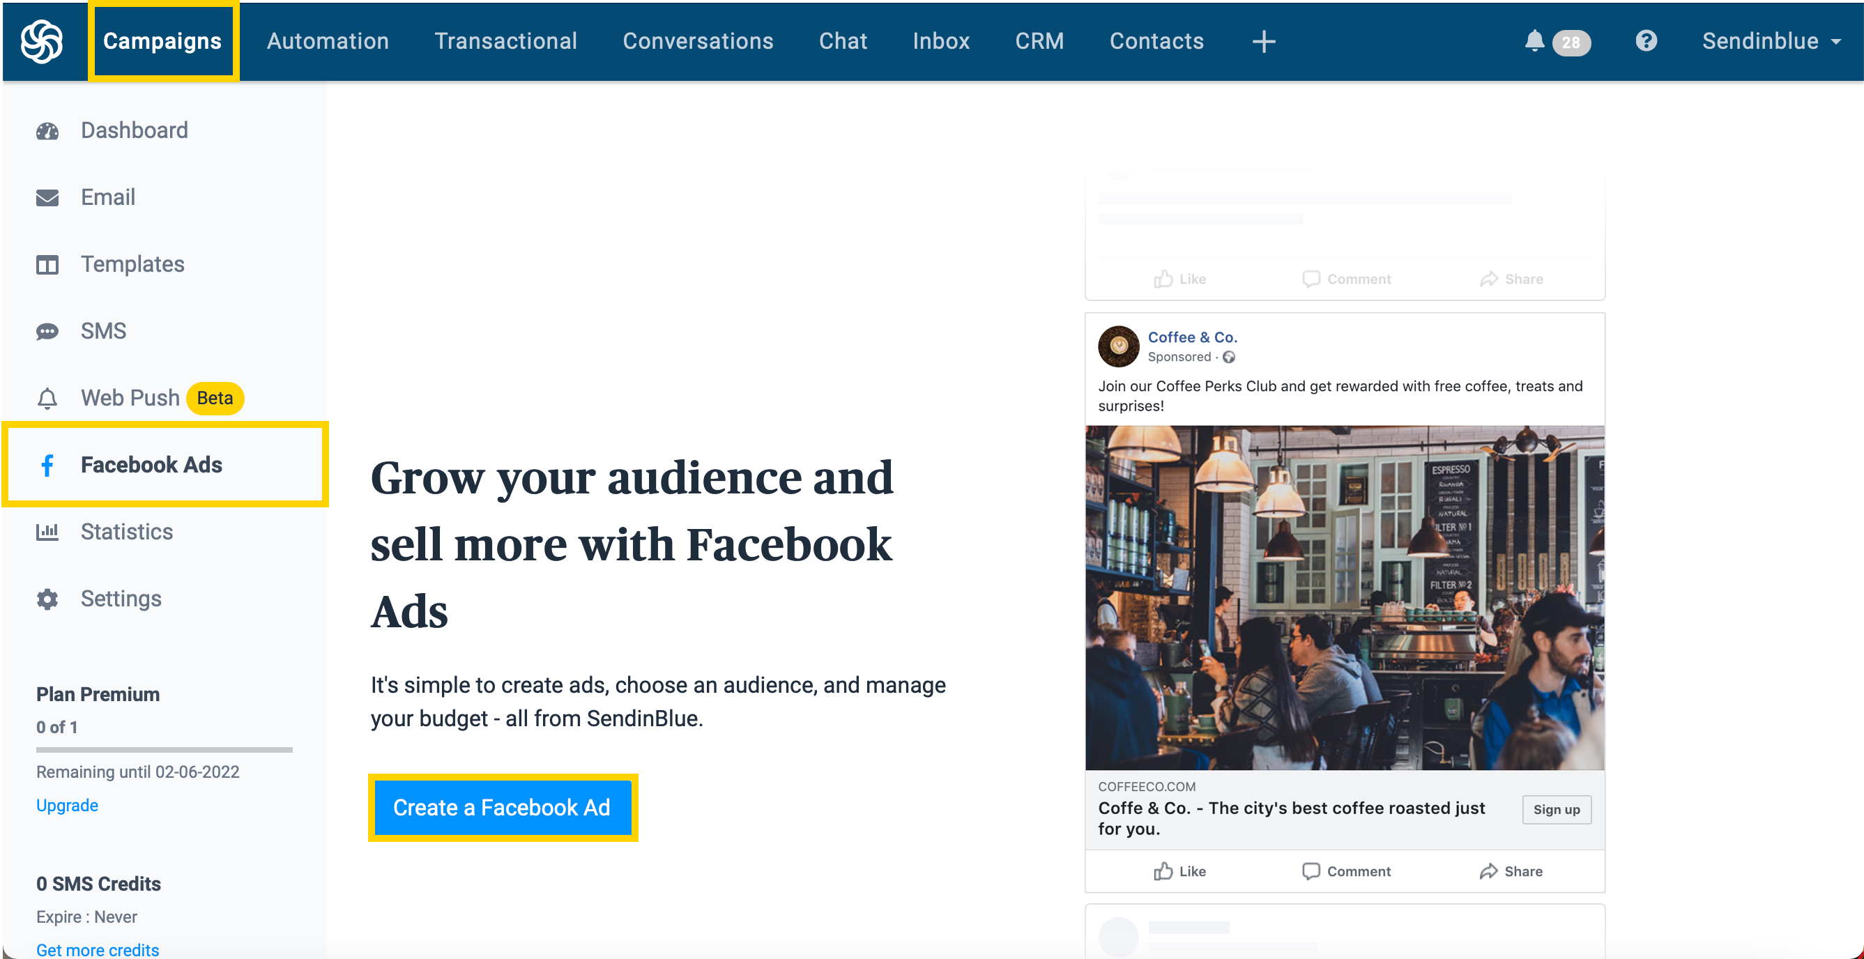Click the Coffee & Co. profile avatar
Viewport: 1864px width, 959px height.
1118,346
